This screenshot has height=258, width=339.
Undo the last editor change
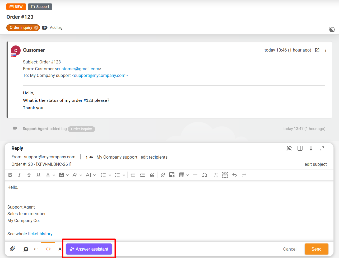pos(235,175)
